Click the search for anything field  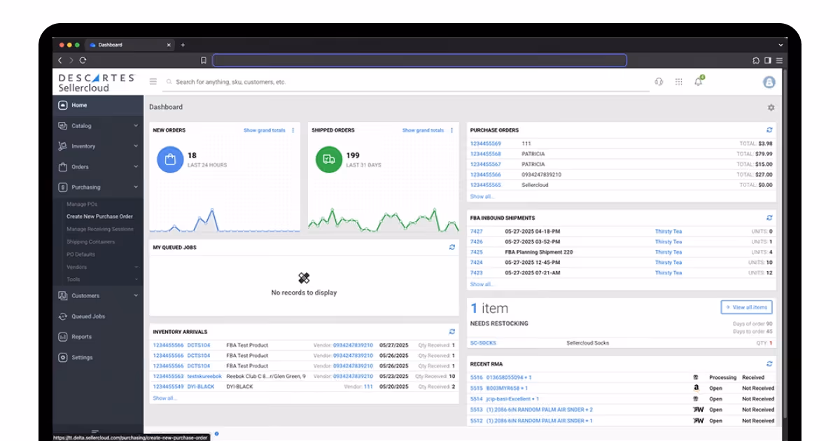406,82
